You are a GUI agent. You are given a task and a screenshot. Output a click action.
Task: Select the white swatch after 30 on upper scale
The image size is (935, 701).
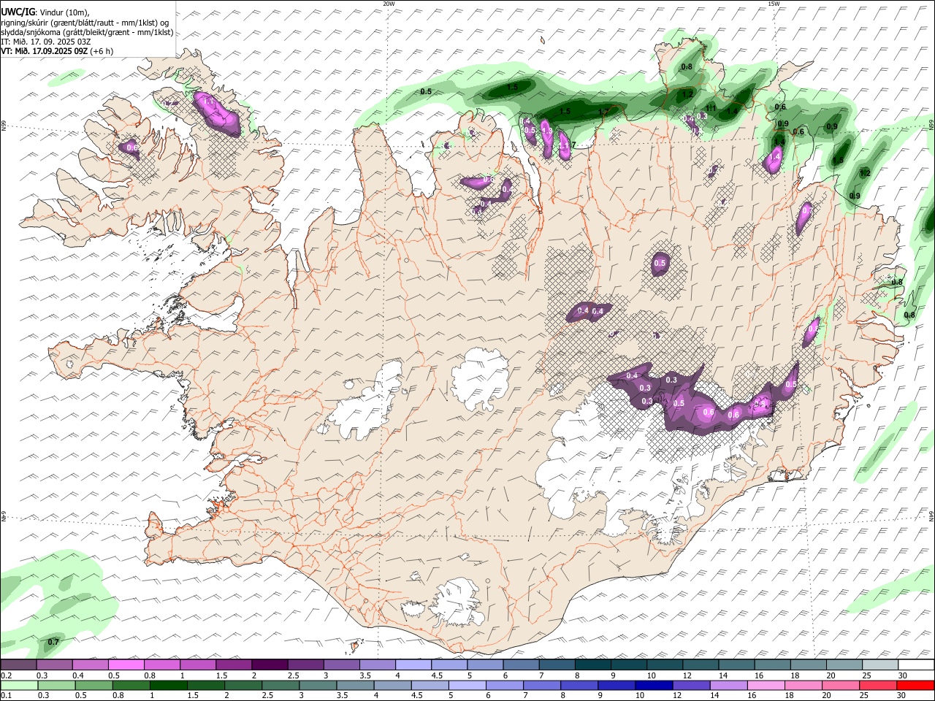tap(915, 665)
